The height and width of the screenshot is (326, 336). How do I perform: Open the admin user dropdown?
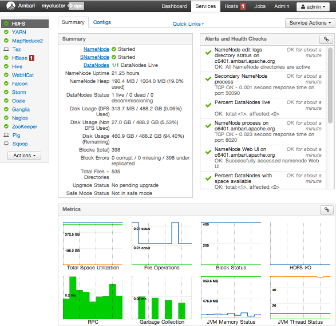coord(313,7)
